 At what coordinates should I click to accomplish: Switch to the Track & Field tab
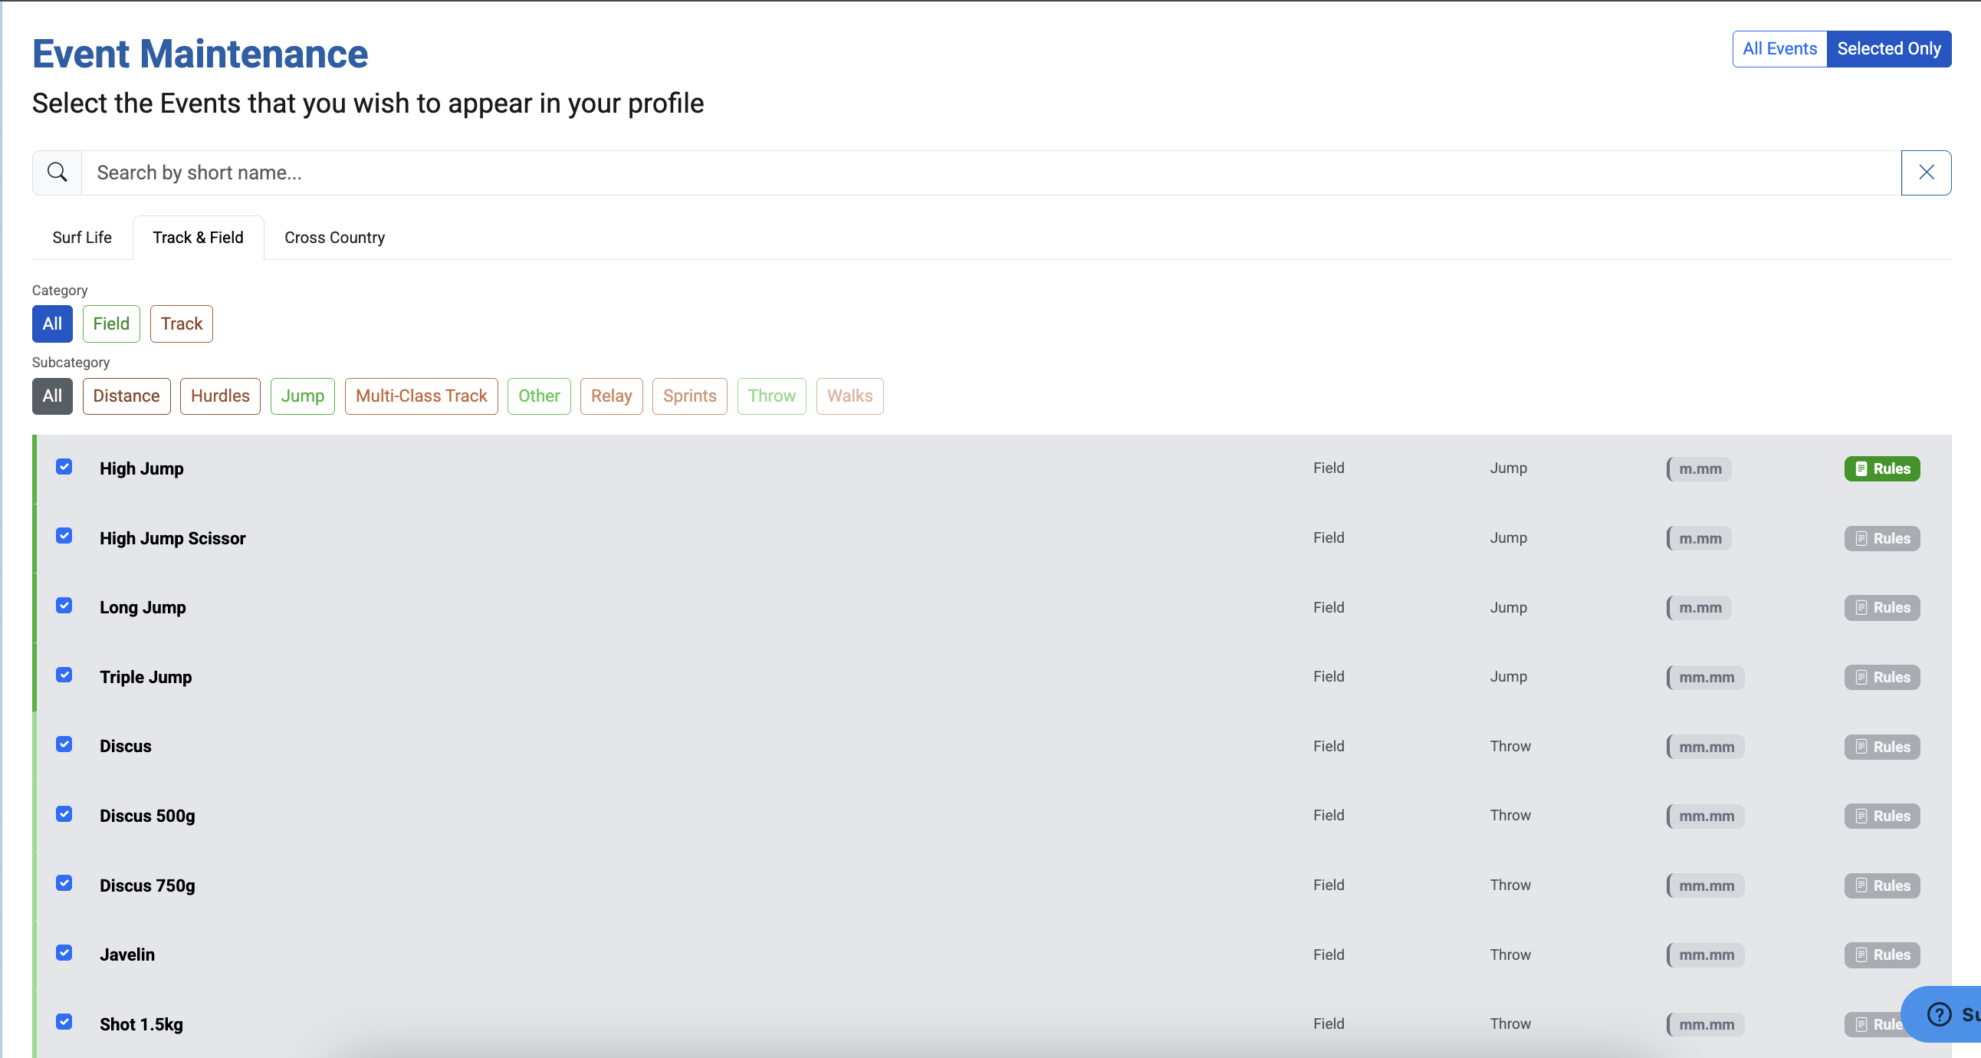pos(199,238)
